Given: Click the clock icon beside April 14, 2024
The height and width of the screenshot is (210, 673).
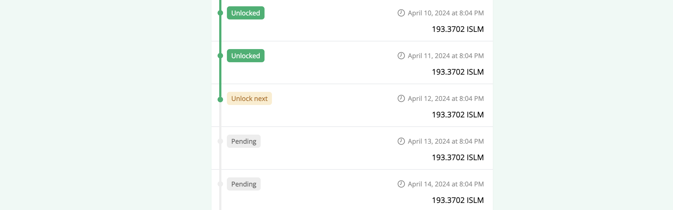Looking at the screenshot, I should pos(401,184).
